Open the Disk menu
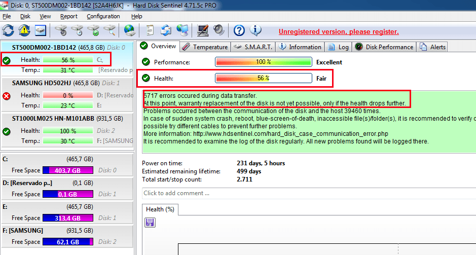Screen dimensions: 476x255 [x=25, y=16]
